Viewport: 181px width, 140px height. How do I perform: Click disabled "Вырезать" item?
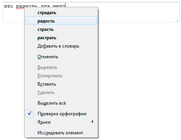61,67
